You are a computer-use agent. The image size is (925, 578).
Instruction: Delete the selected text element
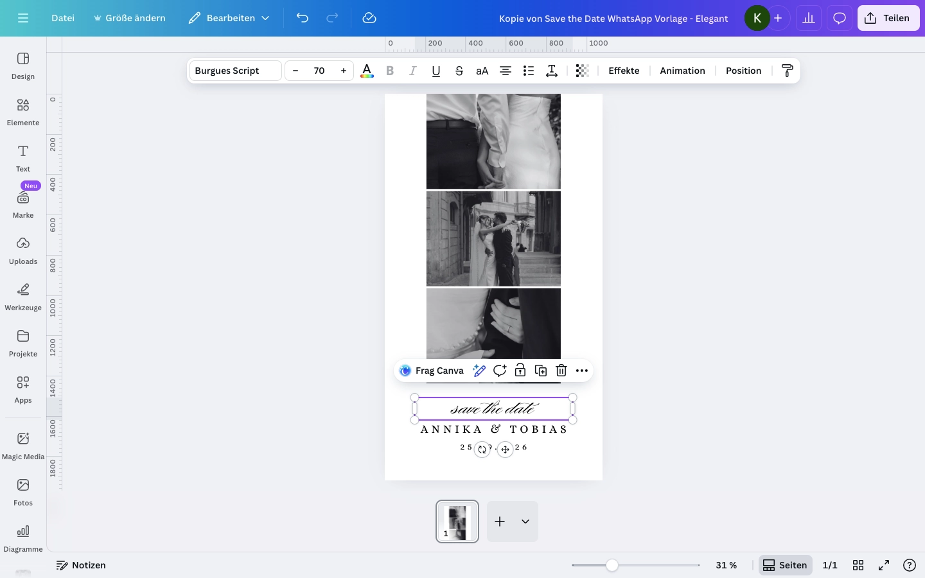[x=561, y=371]
